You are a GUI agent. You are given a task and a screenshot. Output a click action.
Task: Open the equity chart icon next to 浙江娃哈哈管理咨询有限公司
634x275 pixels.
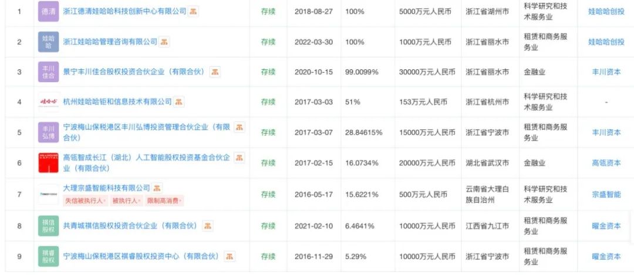(x=165, y=42)
